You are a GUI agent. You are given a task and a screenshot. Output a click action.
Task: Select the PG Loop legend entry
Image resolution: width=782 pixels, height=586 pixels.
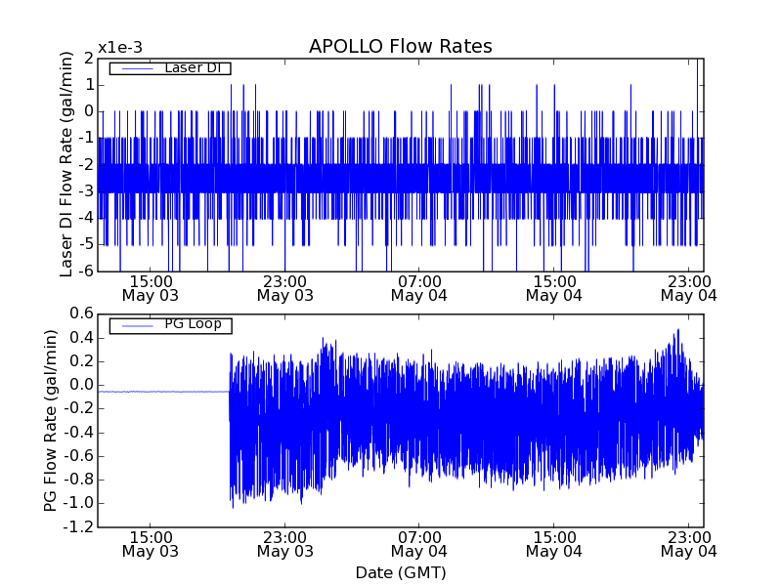(192, 324)
